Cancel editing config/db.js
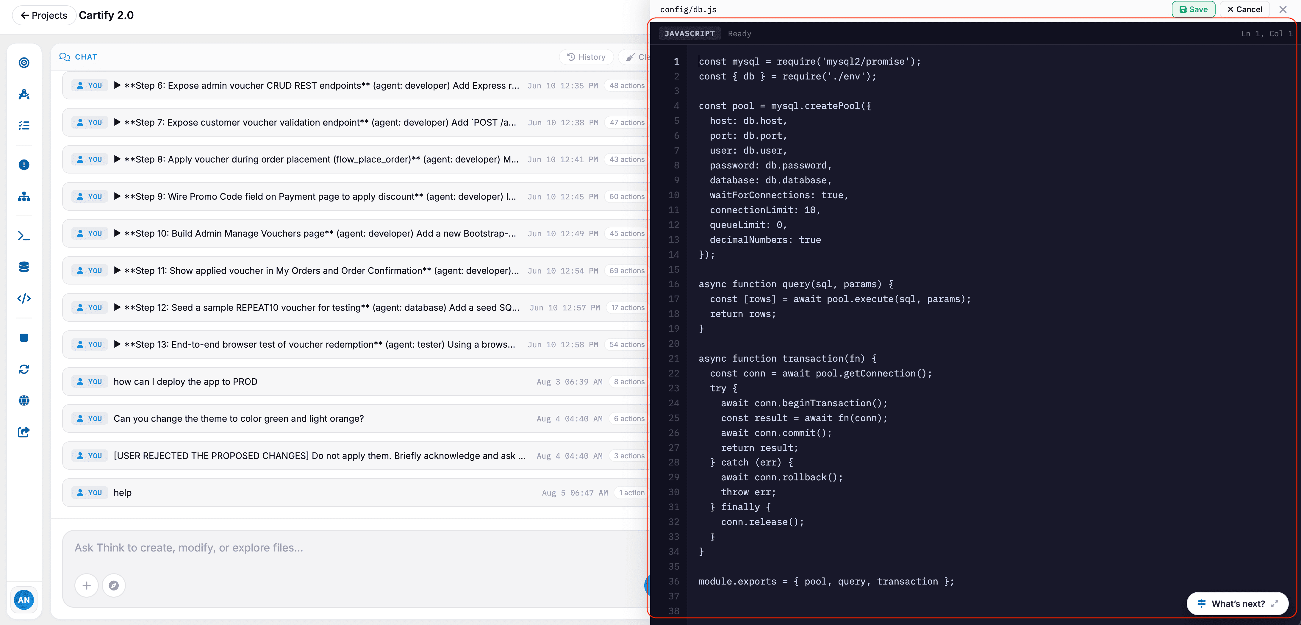This screenshot has width=1301, height=625. [1244, 9]
